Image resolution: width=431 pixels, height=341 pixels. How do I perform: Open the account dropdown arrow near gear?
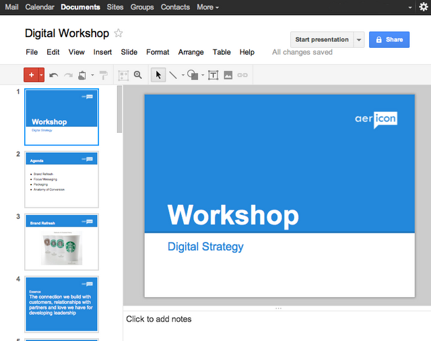click(x=410, y=7)
